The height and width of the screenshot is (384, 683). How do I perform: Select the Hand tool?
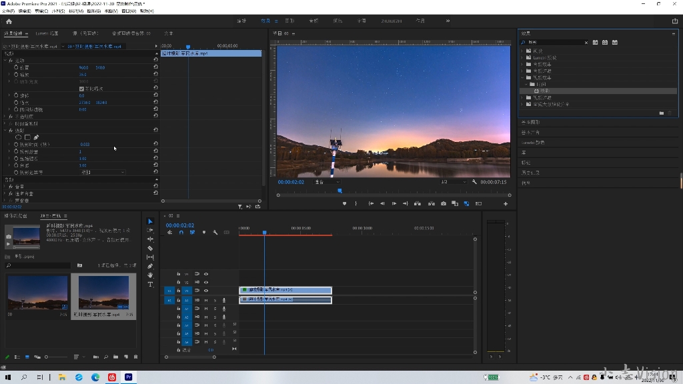150,275
